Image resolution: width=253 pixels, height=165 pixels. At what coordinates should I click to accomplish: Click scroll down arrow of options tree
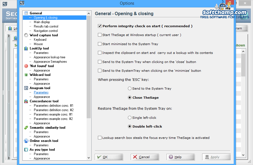tap(89, 158)
